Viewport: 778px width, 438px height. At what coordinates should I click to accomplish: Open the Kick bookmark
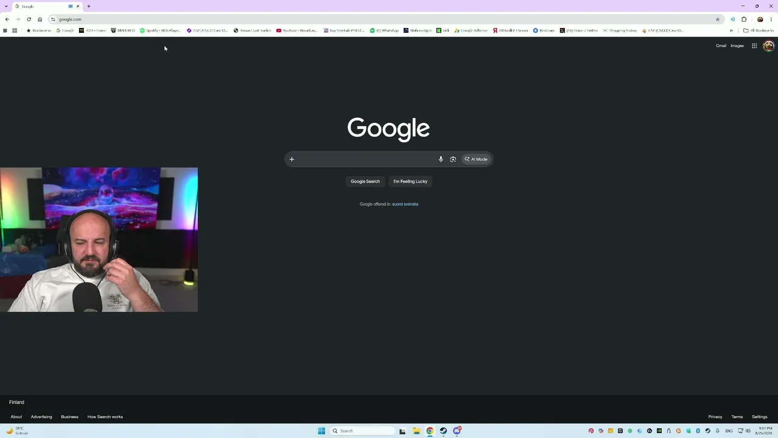[443, 30]
